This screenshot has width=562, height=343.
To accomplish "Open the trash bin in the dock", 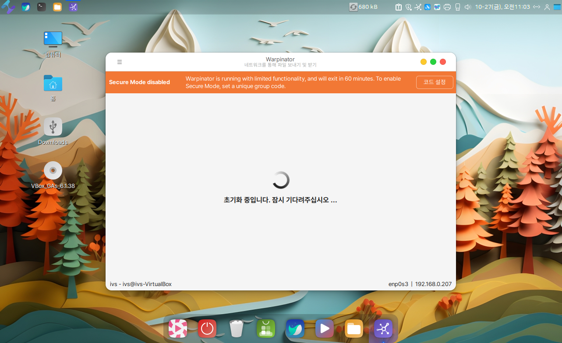I will coord(236,329).
